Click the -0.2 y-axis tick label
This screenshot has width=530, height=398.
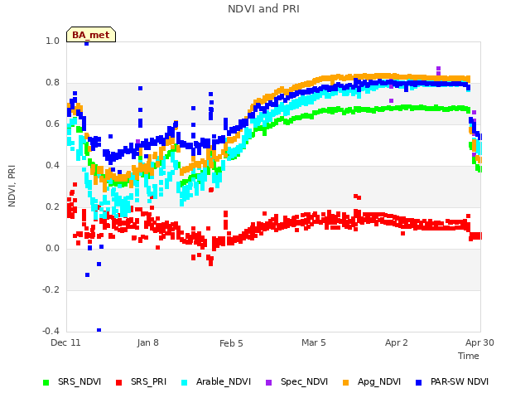click(x=51, y=289)
